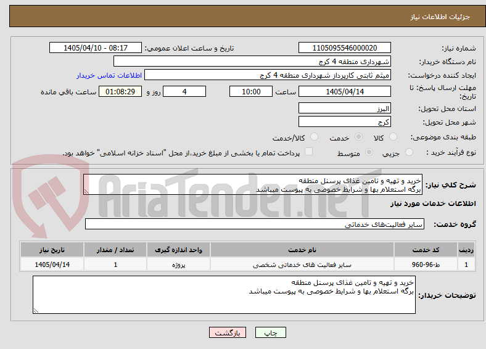Viewport: 486px width, 349px height.
Task: Click the resize handle of general description box
Action: (86, 192)
